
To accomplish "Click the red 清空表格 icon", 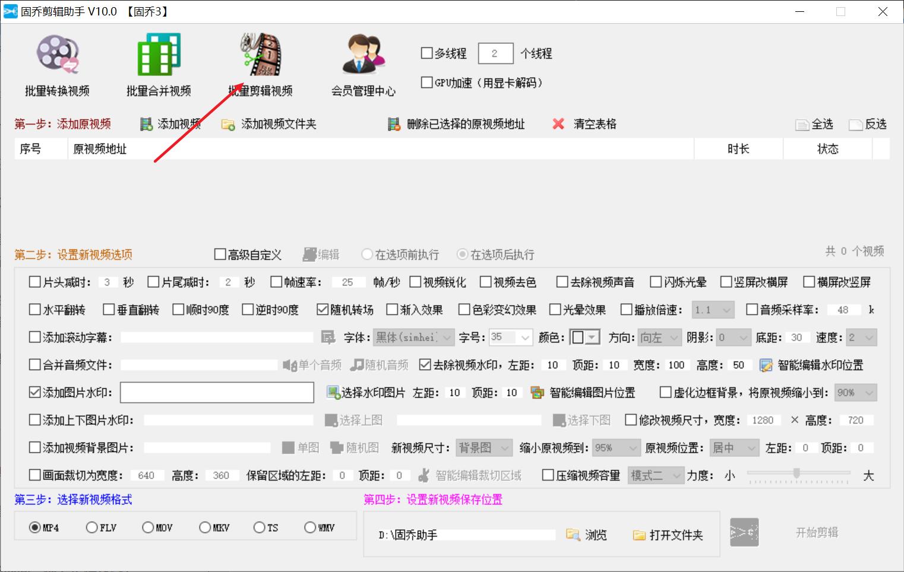I will pos(557,124).
